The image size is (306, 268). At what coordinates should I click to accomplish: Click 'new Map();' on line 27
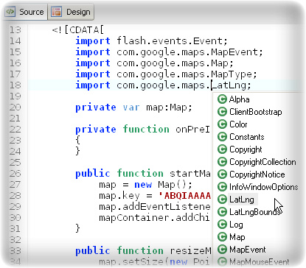tap(163, 185)
